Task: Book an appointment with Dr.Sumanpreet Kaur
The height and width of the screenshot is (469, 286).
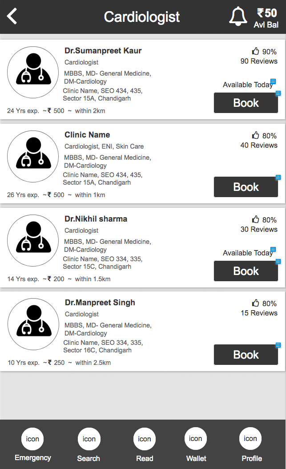Action: click(x=246, y=103)
